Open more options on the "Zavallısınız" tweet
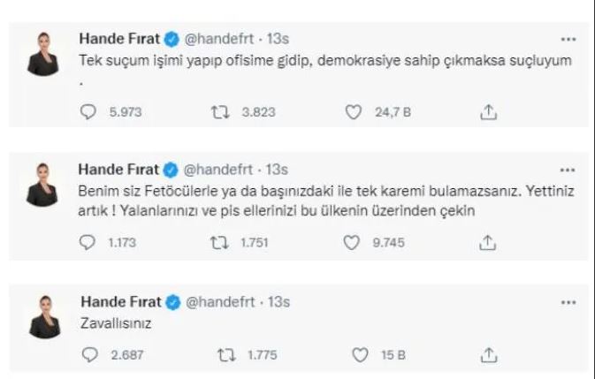Image resolution: width=595 pixels, height=379 pixels. point(568,301)
